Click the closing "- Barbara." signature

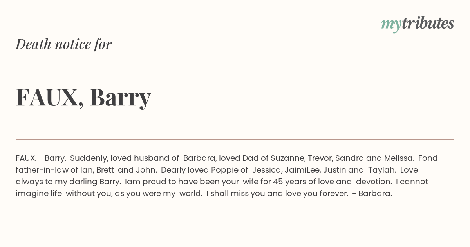[372, 193]
